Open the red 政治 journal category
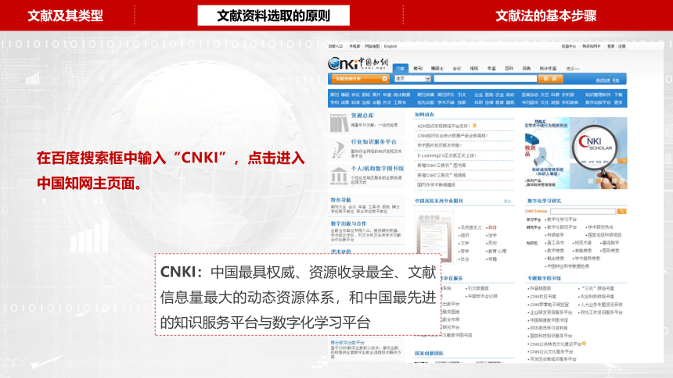 492,227
